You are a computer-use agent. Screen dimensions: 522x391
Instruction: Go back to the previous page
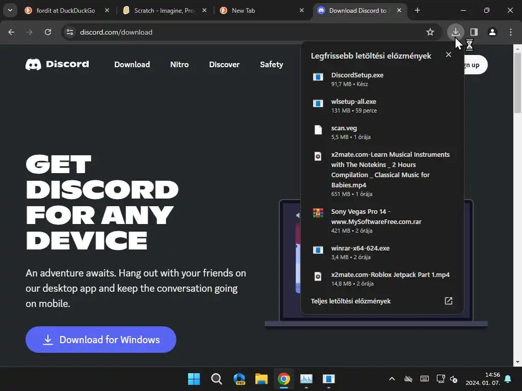(11, 32)
